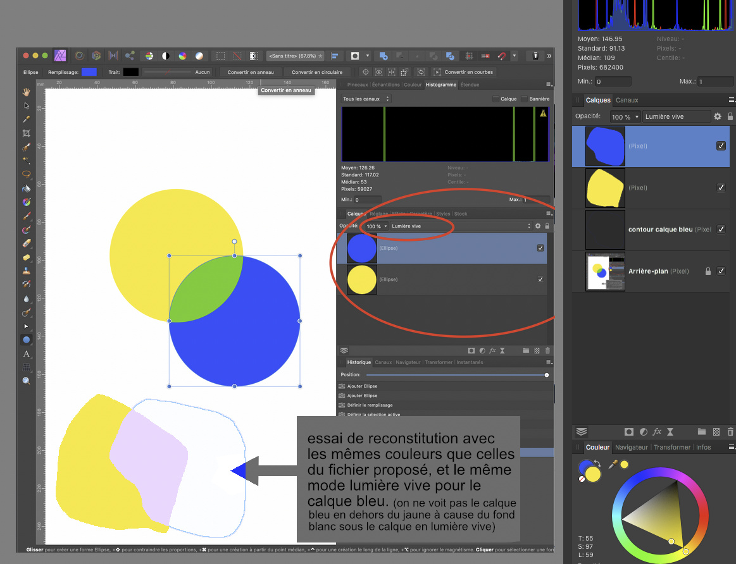Click the Convertir en circulaire button

pos(317,72)
